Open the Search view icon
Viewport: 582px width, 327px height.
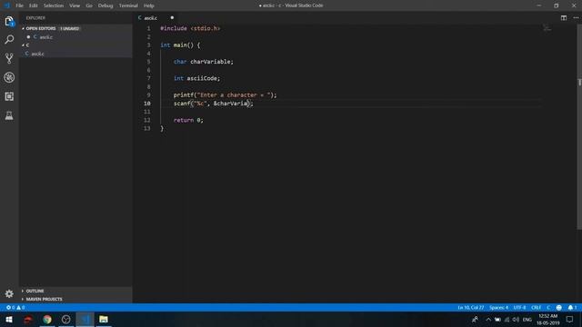[x=9, y=39]
